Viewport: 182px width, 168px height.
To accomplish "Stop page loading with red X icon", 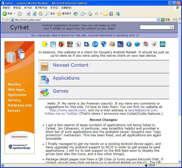I will 28,14.
